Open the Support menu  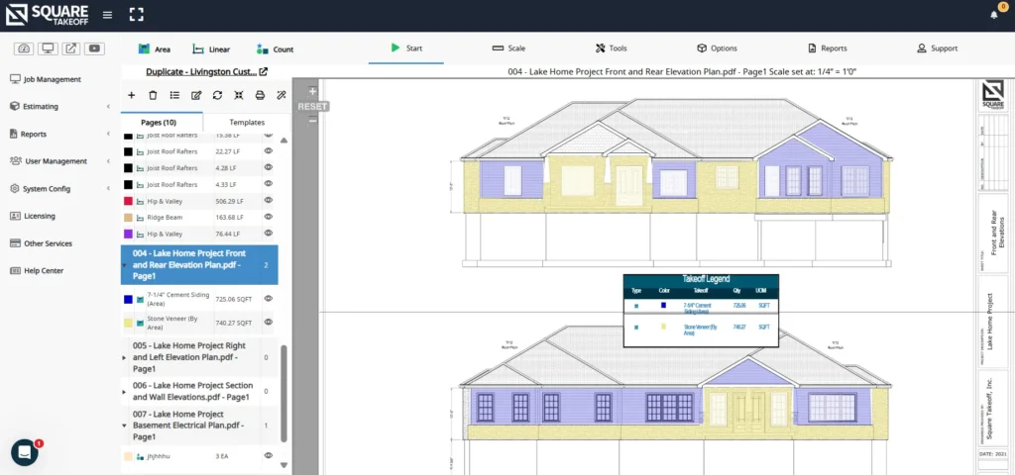click(938, 48)
